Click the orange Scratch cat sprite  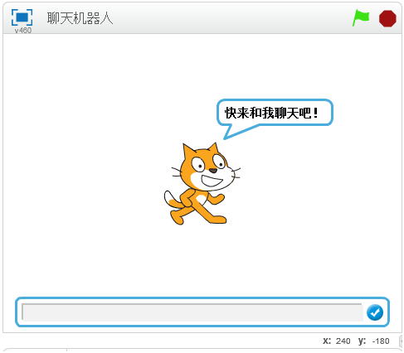202,184
